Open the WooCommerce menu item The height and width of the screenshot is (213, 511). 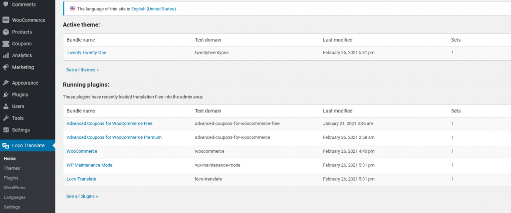28,20
